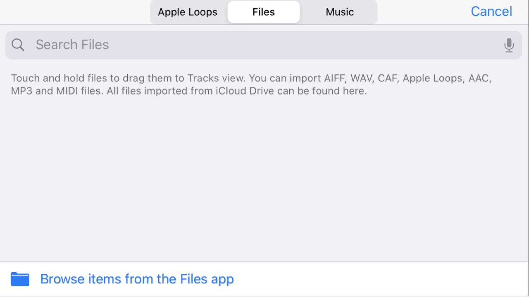Click the 'Search Files' placeholder text

pos(72,45)
